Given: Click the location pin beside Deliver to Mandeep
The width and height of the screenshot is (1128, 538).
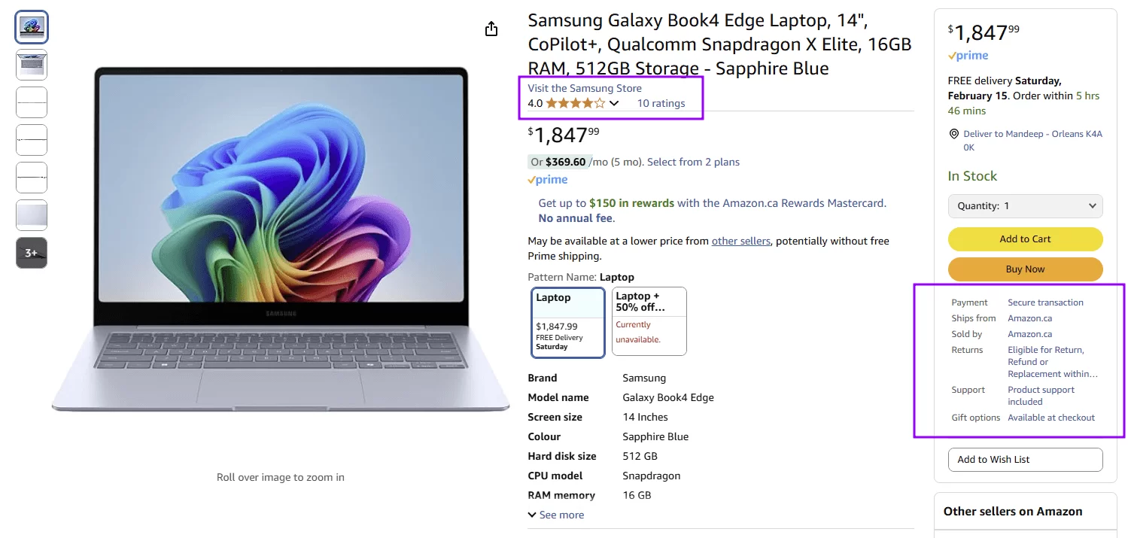Looking at the screenshot, I should (953, 133).
